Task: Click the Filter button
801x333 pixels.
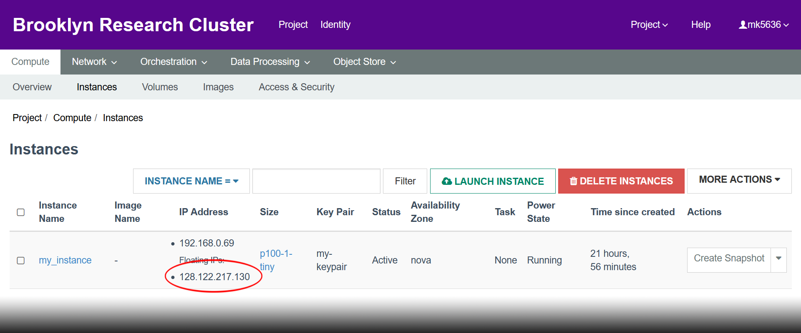Action: tap(405, 181)
